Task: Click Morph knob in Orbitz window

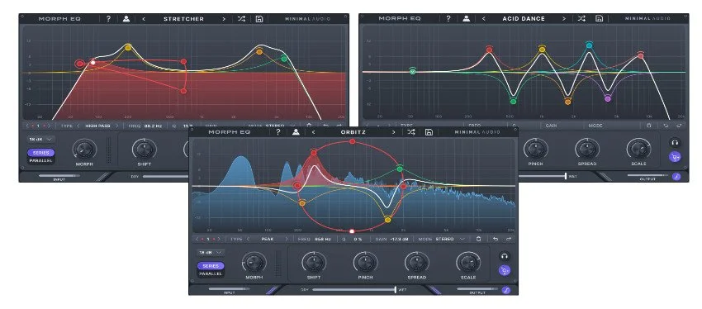Action: [254, 262]
